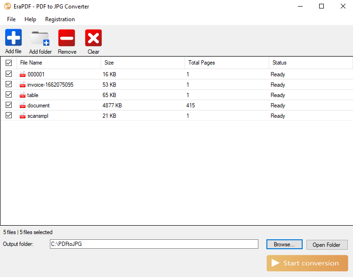The height and width of the screenshot is (277, 353).
Task: Click the 16 KB size cell
Action: 109,74
